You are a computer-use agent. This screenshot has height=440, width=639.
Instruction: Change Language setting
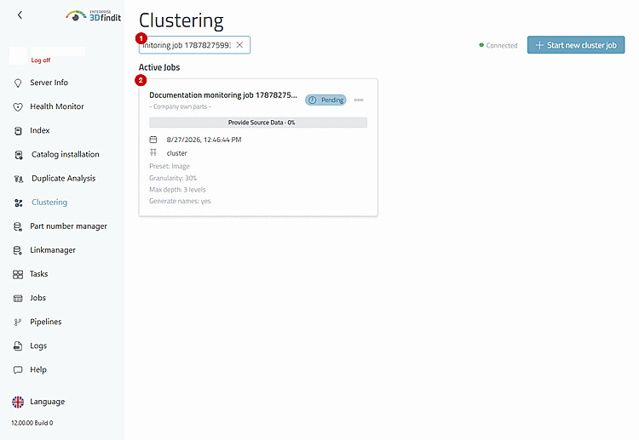click(47, 402)
